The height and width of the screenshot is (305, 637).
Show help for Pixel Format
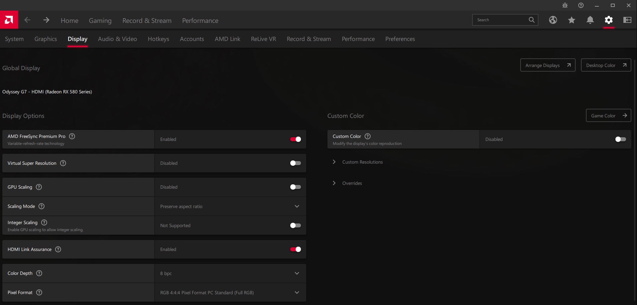39,292
